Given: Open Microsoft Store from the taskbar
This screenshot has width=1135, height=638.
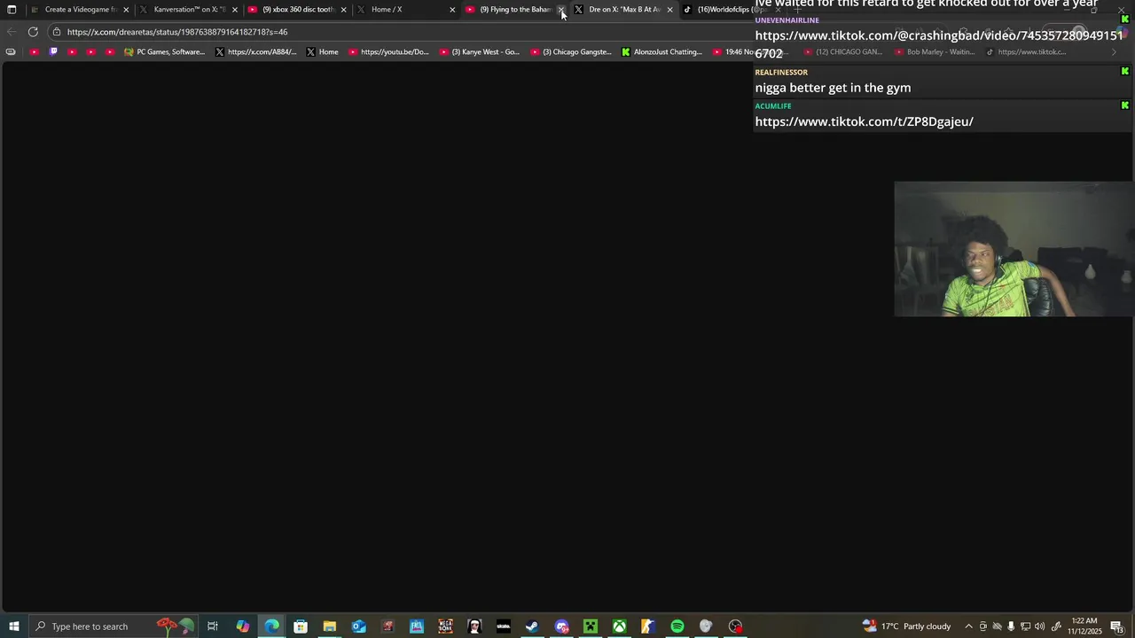Looking at the screenshot, I should (301, 626).
